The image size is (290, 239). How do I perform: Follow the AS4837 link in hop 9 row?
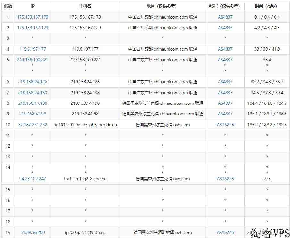point(225,114)
